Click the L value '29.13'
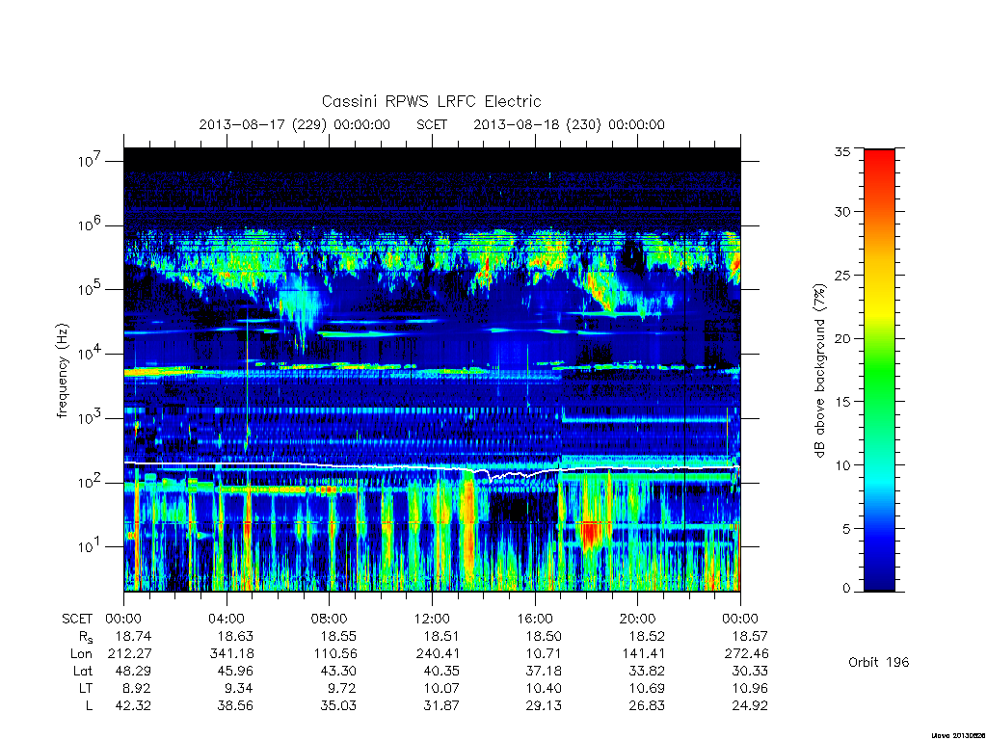The width and height of the screenshot is (987, 740). [544, 705]
